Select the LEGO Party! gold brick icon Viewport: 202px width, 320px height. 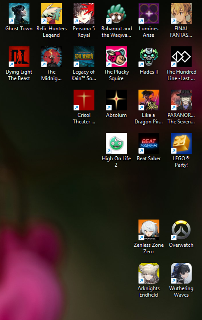click(x=181, y=143)
